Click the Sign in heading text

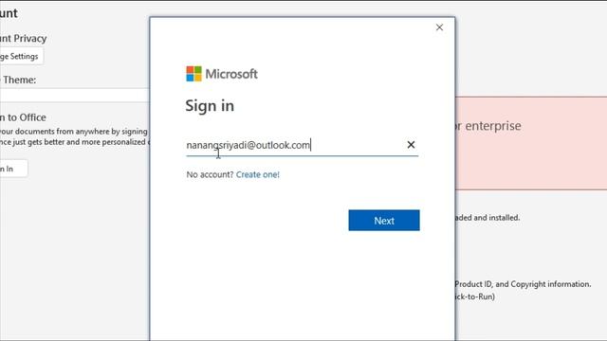click(x=210, y=105)
